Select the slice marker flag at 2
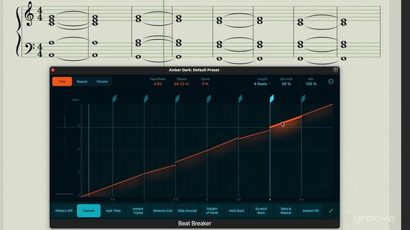The height and width of the screenshot is (230, 410). point(145,98)
